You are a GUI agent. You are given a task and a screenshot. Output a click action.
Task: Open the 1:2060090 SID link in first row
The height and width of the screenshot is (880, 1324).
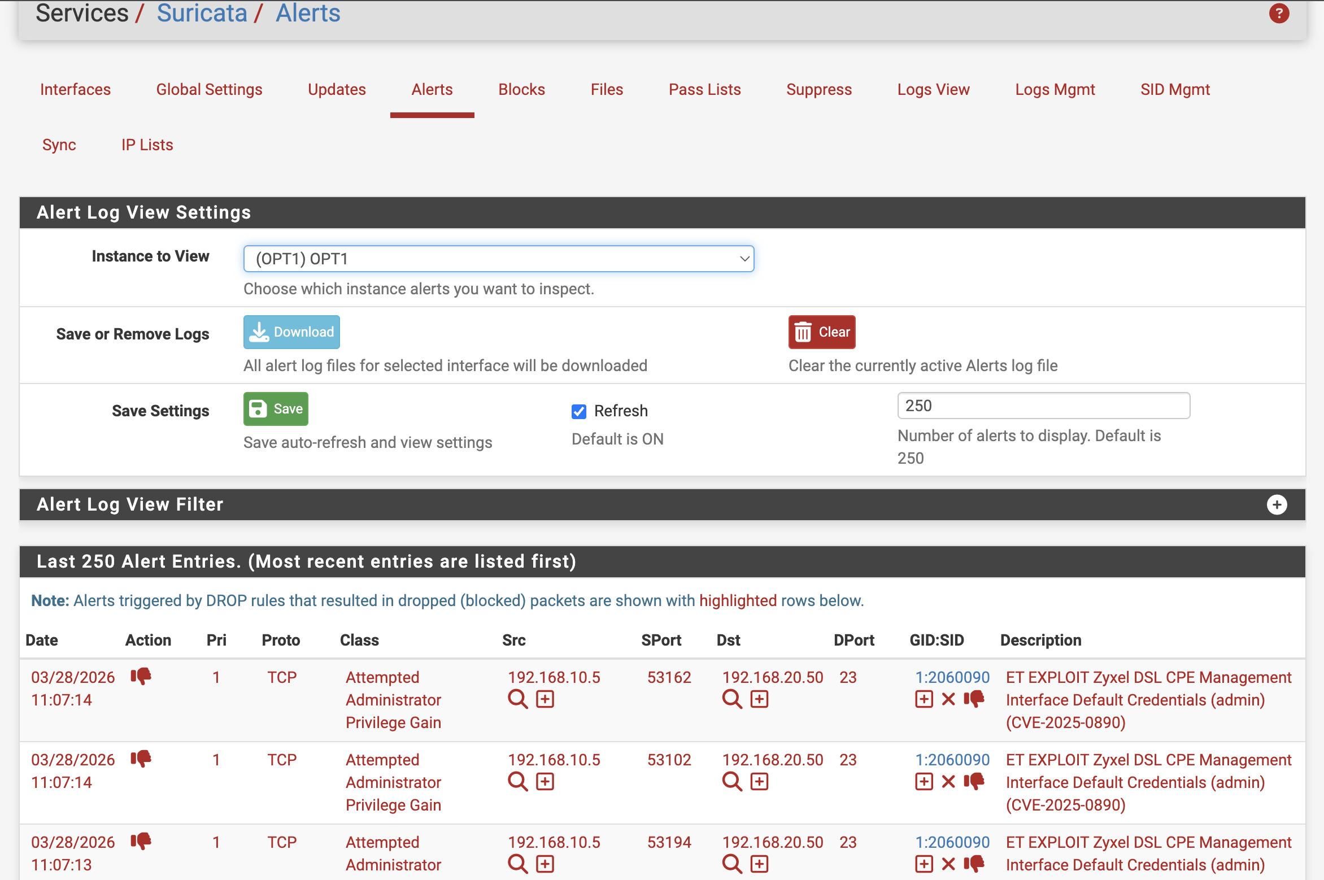[952, 677]
